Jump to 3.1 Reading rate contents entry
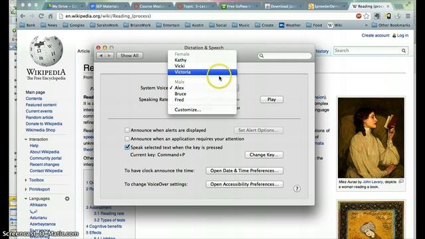Image resolution: width=425 pixels, height=239 pixels. pyautogui.click(x=109, y=214)
